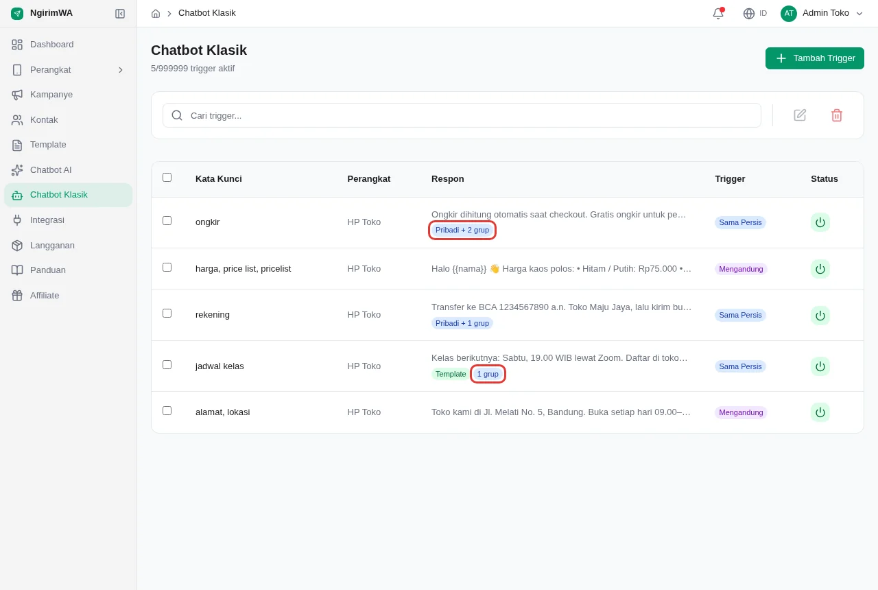Image resolution: width=878 pixels, height=590 pixels.
Task: Expand the Perangkat submenu chevron
Action: (121, 70)
